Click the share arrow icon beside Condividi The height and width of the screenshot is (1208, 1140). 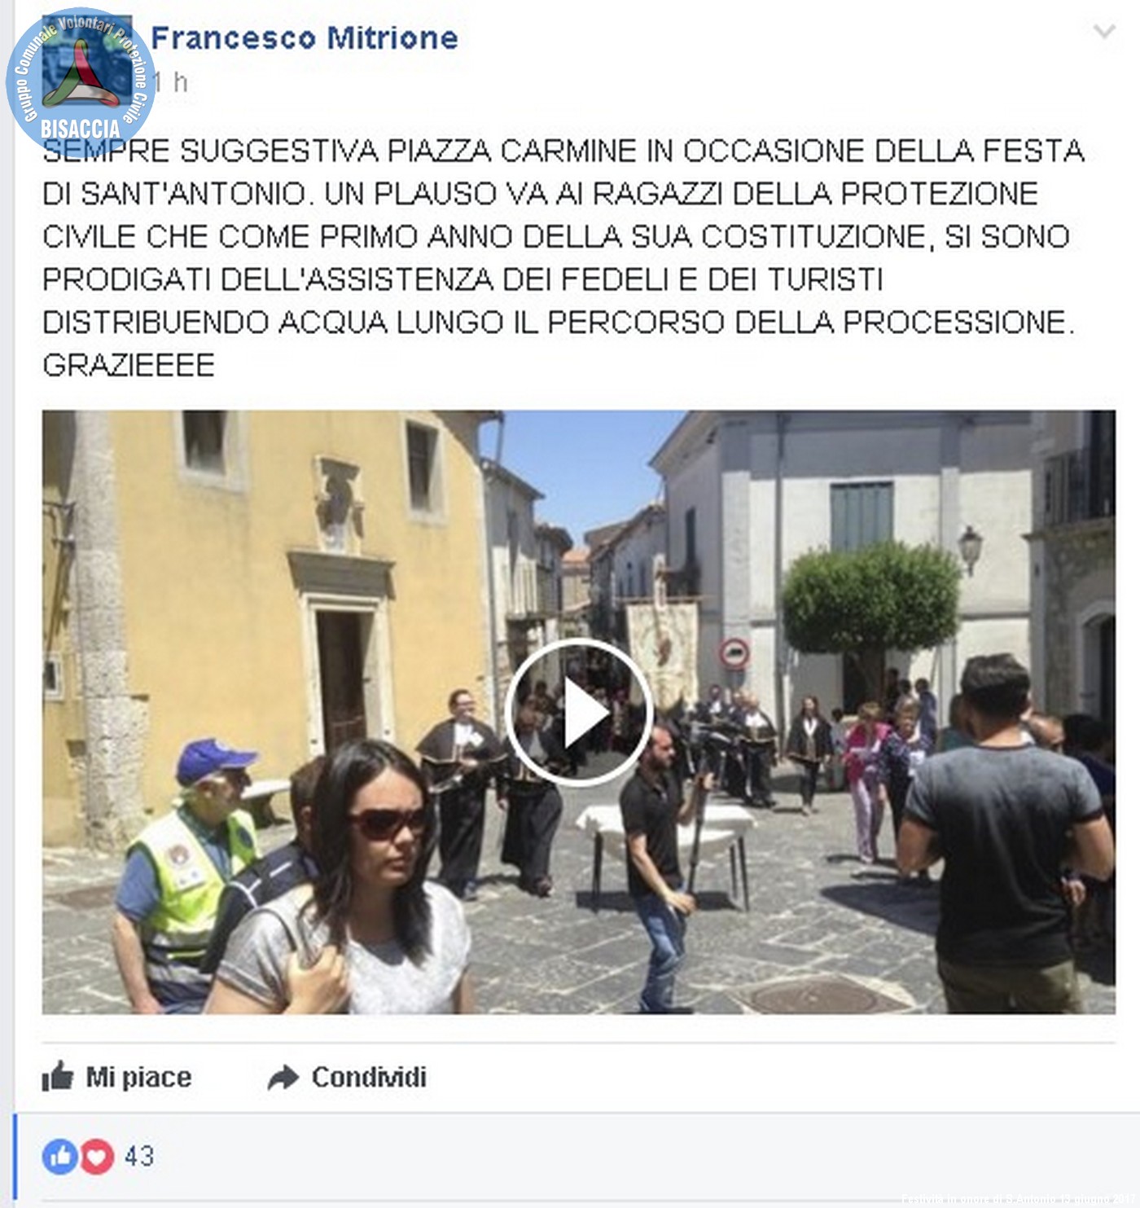pyautogui.click(x=283, y=1078)
